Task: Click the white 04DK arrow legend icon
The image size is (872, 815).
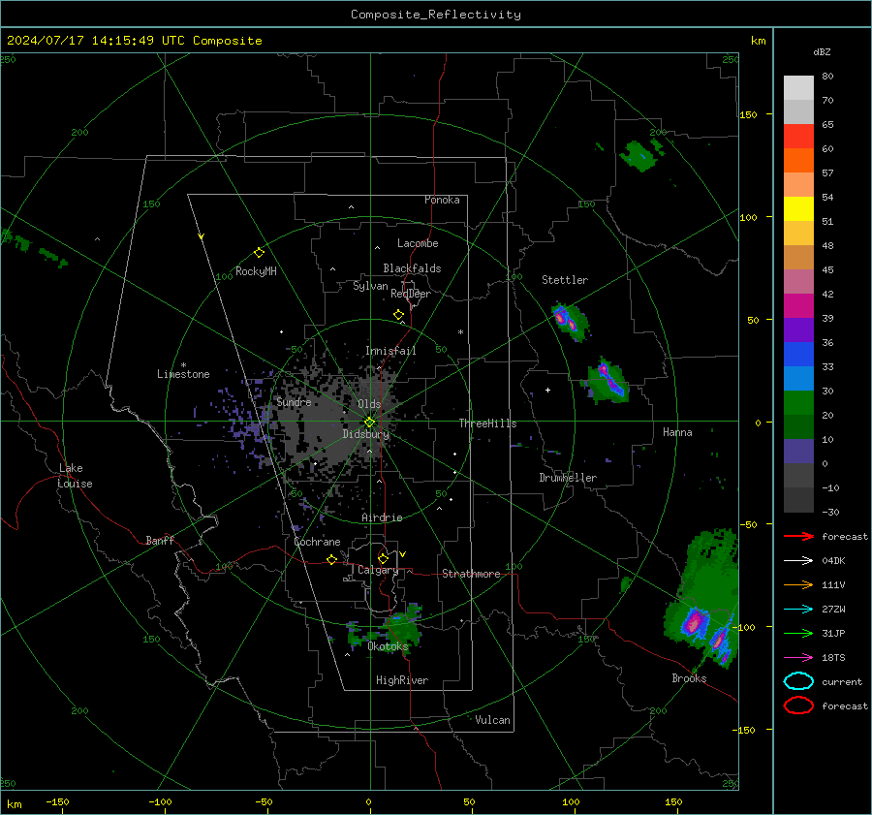Action: 798,561
